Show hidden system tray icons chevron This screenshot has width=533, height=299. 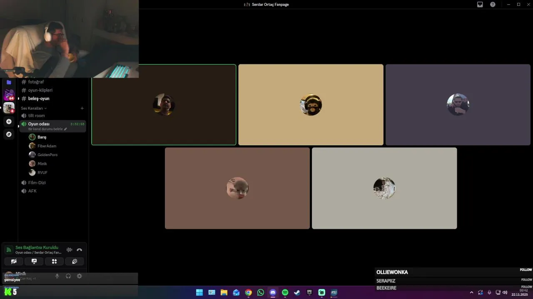pos(471,292)
